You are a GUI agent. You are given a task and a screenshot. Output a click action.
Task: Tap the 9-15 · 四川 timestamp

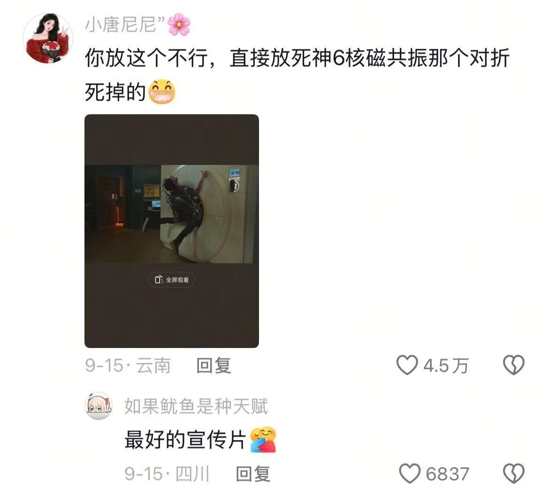click(167, 473)
